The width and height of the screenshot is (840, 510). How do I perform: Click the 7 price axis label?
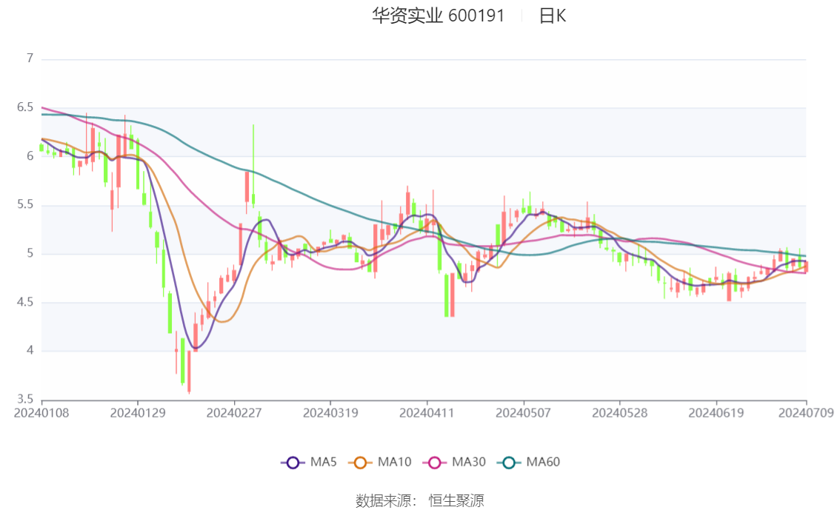point(30,58)
